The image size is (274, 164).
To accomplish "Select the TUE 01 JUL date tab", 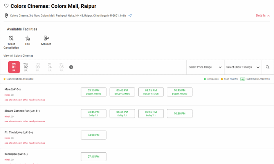I will (14, 67).
